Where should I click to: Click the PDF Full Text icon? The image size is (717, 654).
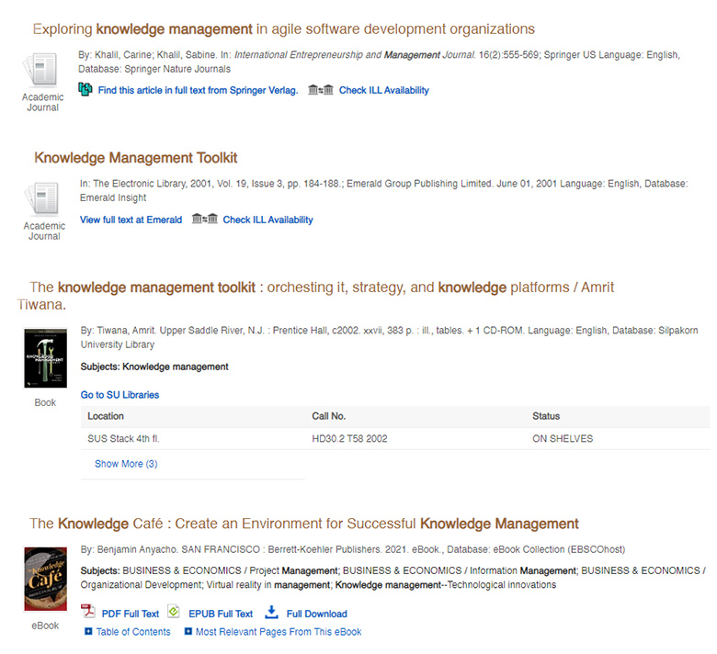[x=88, y=613]
